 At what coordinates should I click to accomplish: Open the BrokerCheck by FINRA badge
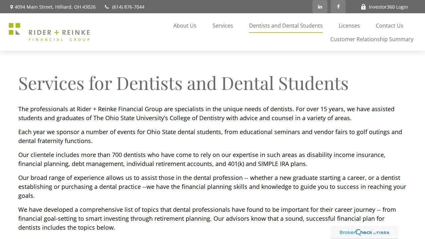click(364, 232)
